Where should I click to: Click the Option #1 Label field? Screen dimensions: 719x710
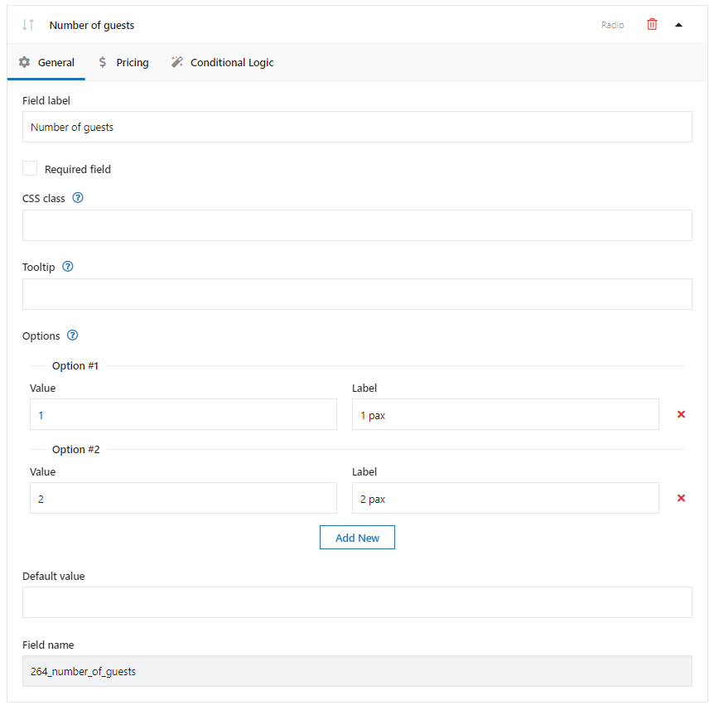[x=505, y=414]
